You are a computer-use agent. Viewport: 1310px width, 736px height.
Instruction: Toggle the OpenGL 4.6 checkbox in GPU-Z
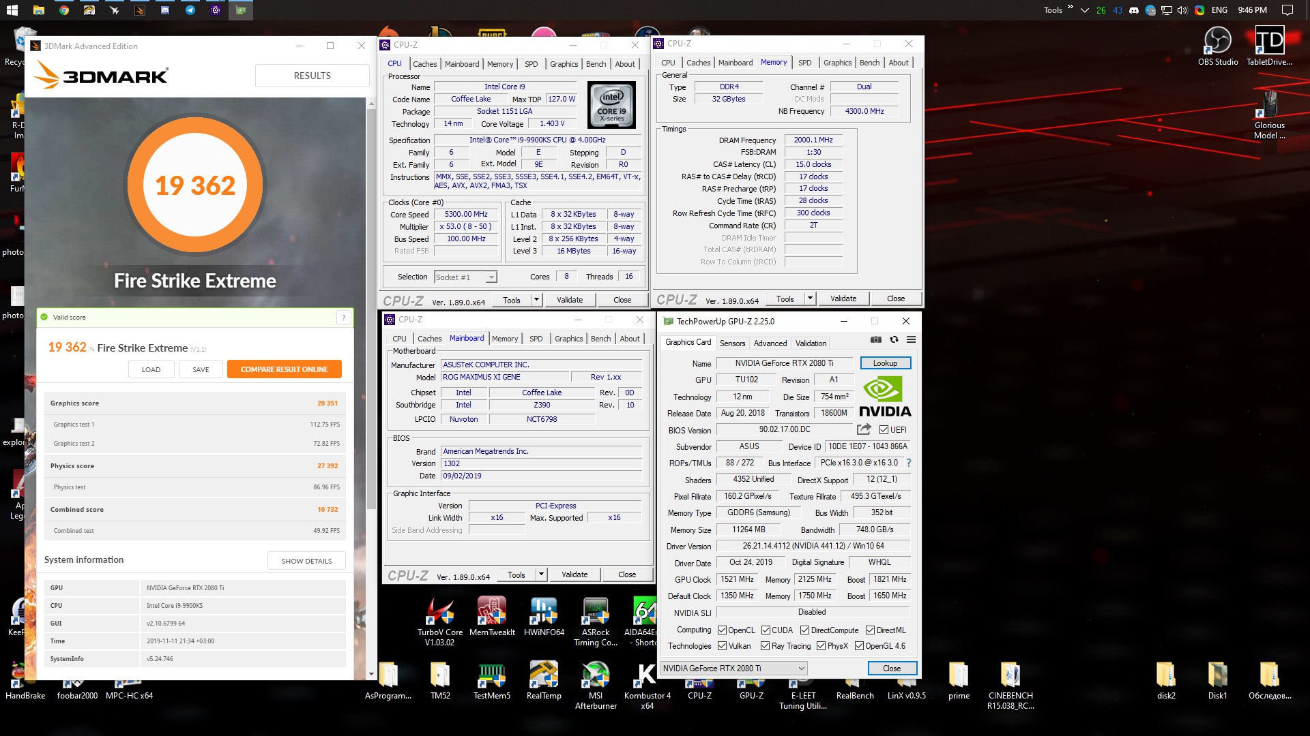pos(859,646)
